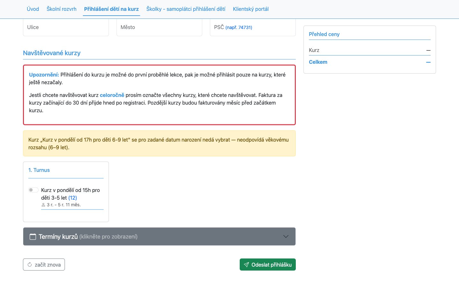Click the Město input field
Image resolution: width=459 pixels, height=287 pixels.
pyautogui.click(x=159, y=27)
